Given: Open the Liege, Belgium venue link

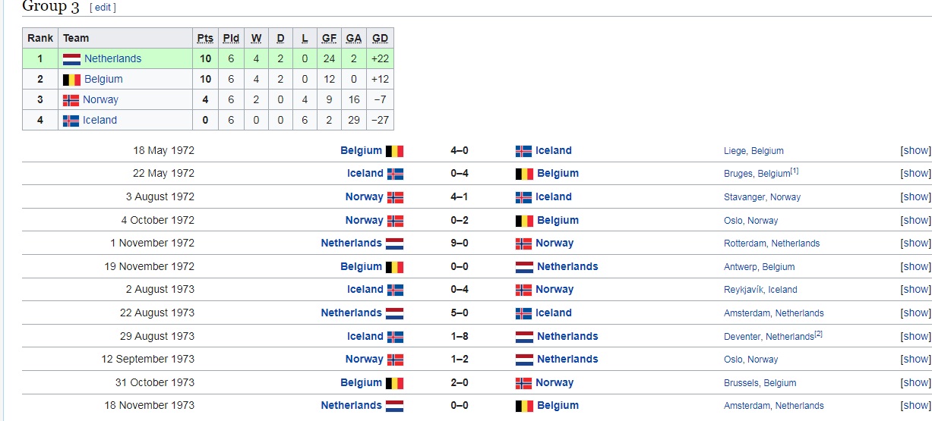Looking at the screenshot, I should (753, 151).
